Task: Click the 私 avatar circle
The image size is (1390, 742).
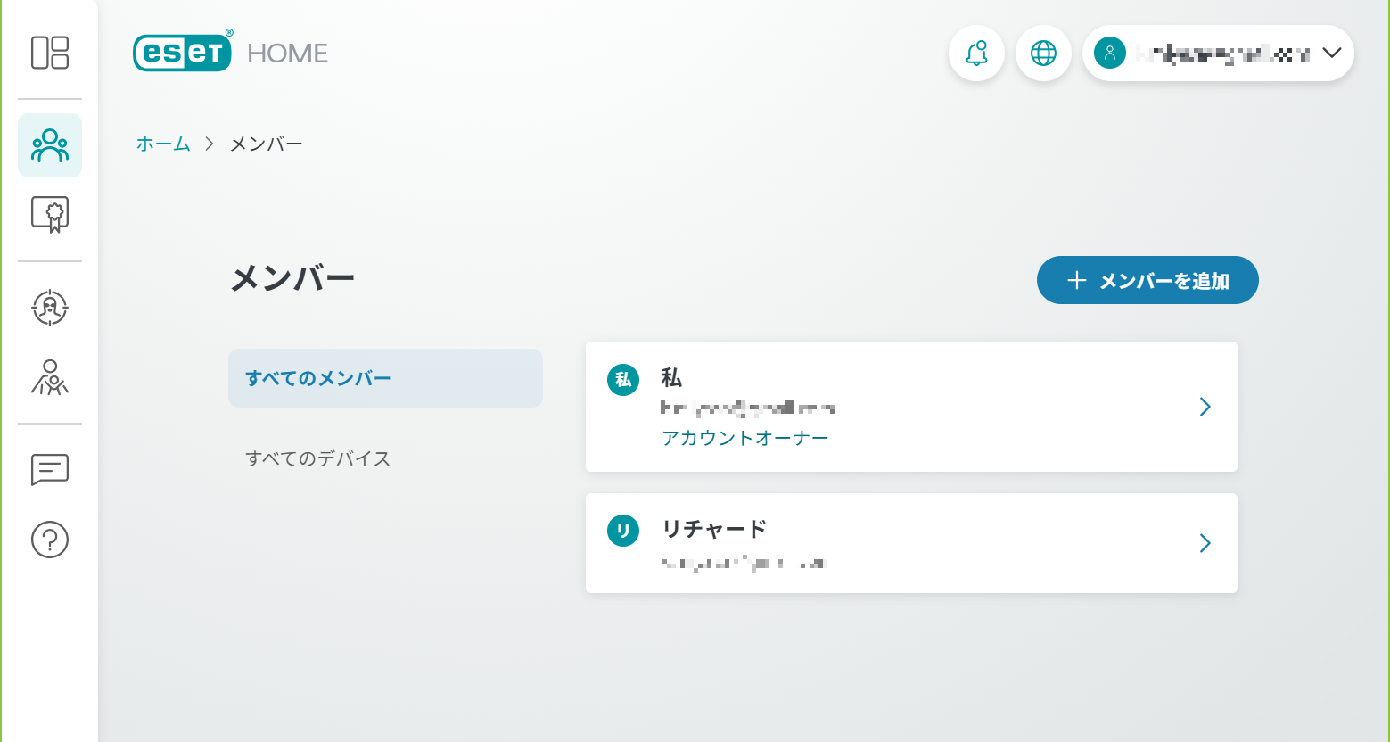Action: 623,380
